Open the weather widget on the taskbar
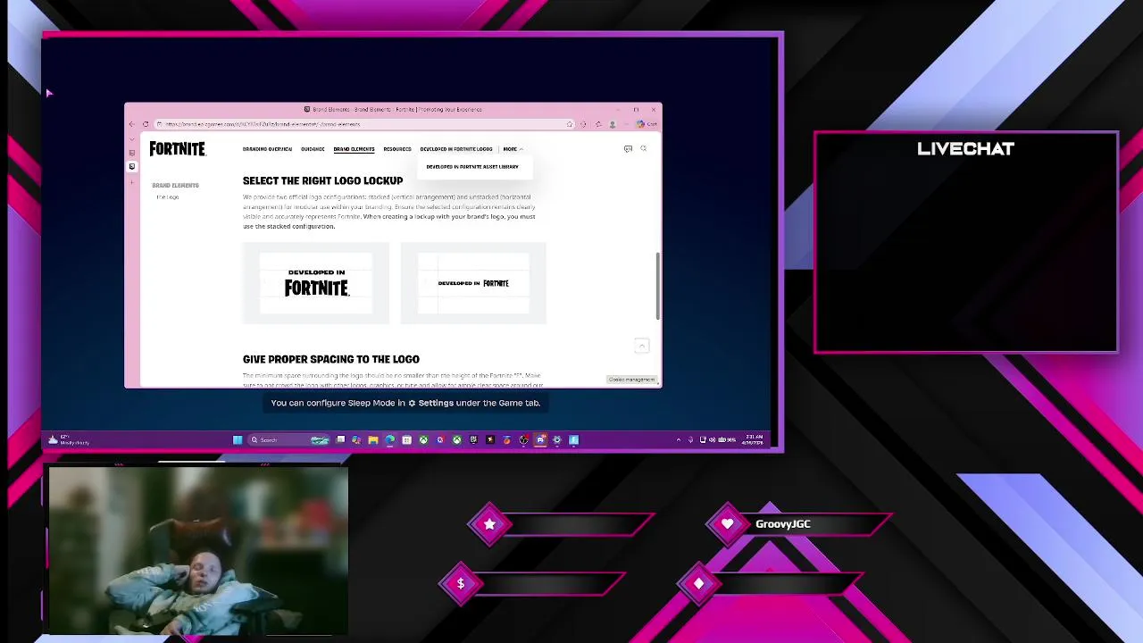Viewport: 1143px width, 643px height. coord(69,439)
